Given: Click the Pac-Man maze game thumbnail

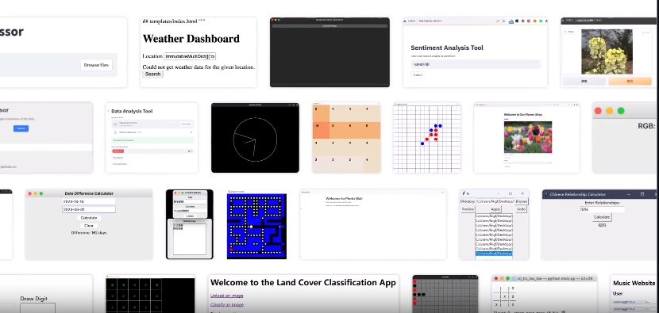Looking at the screenshot, I should pyautogui.click(x=256, y=226).
